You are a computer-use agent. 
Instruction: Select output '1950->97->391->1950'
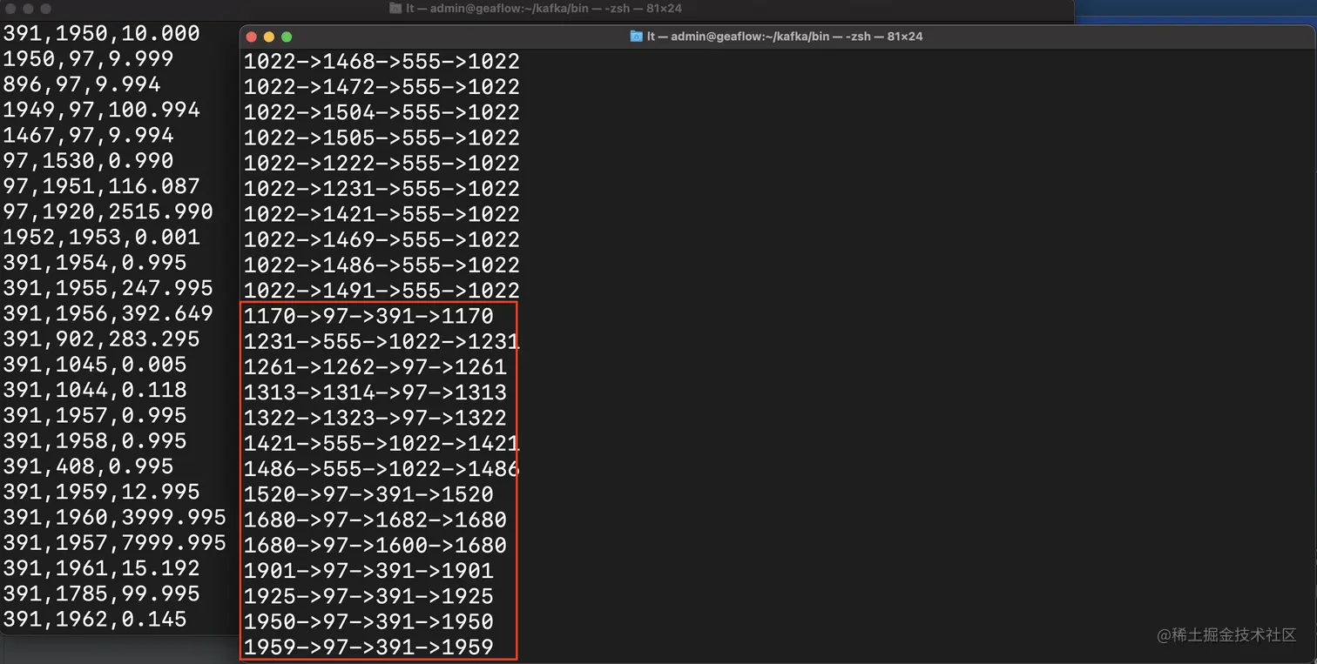coord(368,621)
